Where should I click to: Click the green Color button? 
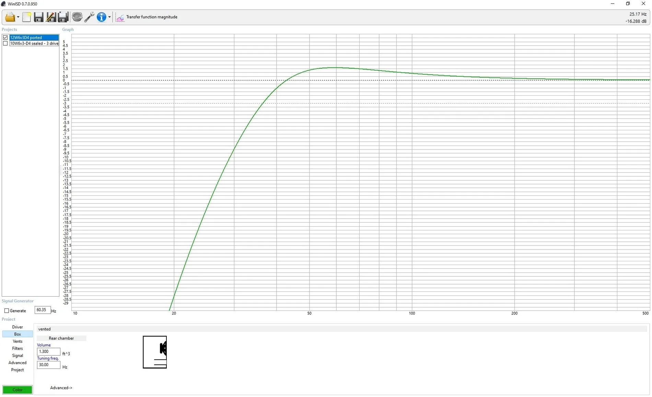tap(18, 390)
